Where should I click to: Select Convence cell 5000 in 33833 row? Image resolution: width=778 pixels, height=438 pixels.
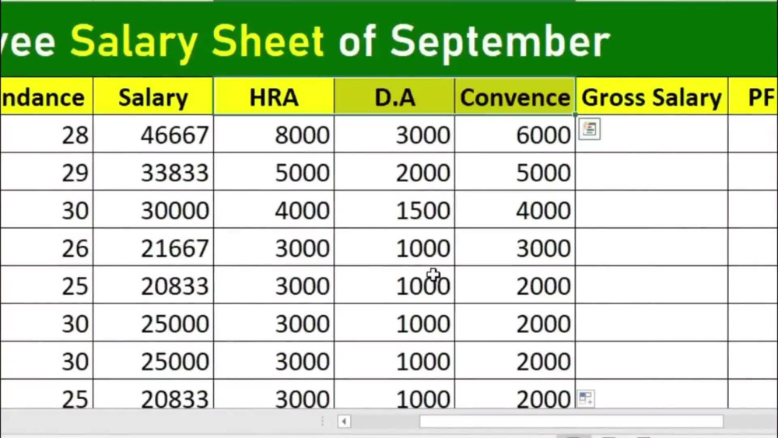coord(515,172)
